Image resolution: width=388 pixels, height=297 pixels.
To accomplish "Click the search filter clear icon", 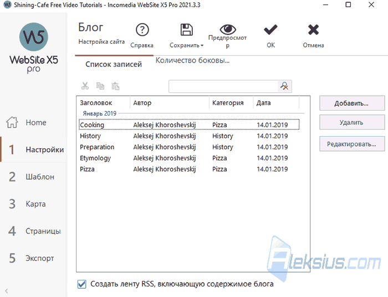I will pyautogui.click(x=284, y=86).
